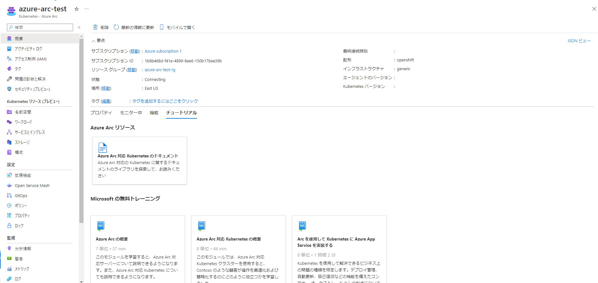
Task: Open Azure Arc 対応 Kubernetes の概要 training card
Action: click(239, 249)
